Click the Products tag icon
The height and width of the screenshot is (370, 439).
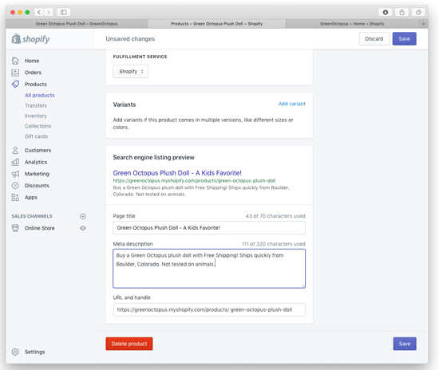click(15, 85)
